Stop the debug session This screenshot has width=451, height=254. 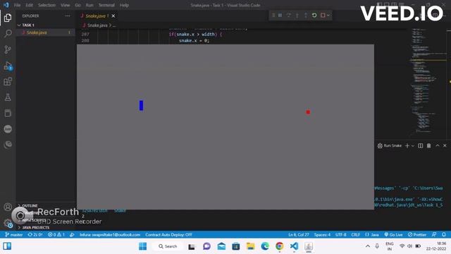coord(323,16)
